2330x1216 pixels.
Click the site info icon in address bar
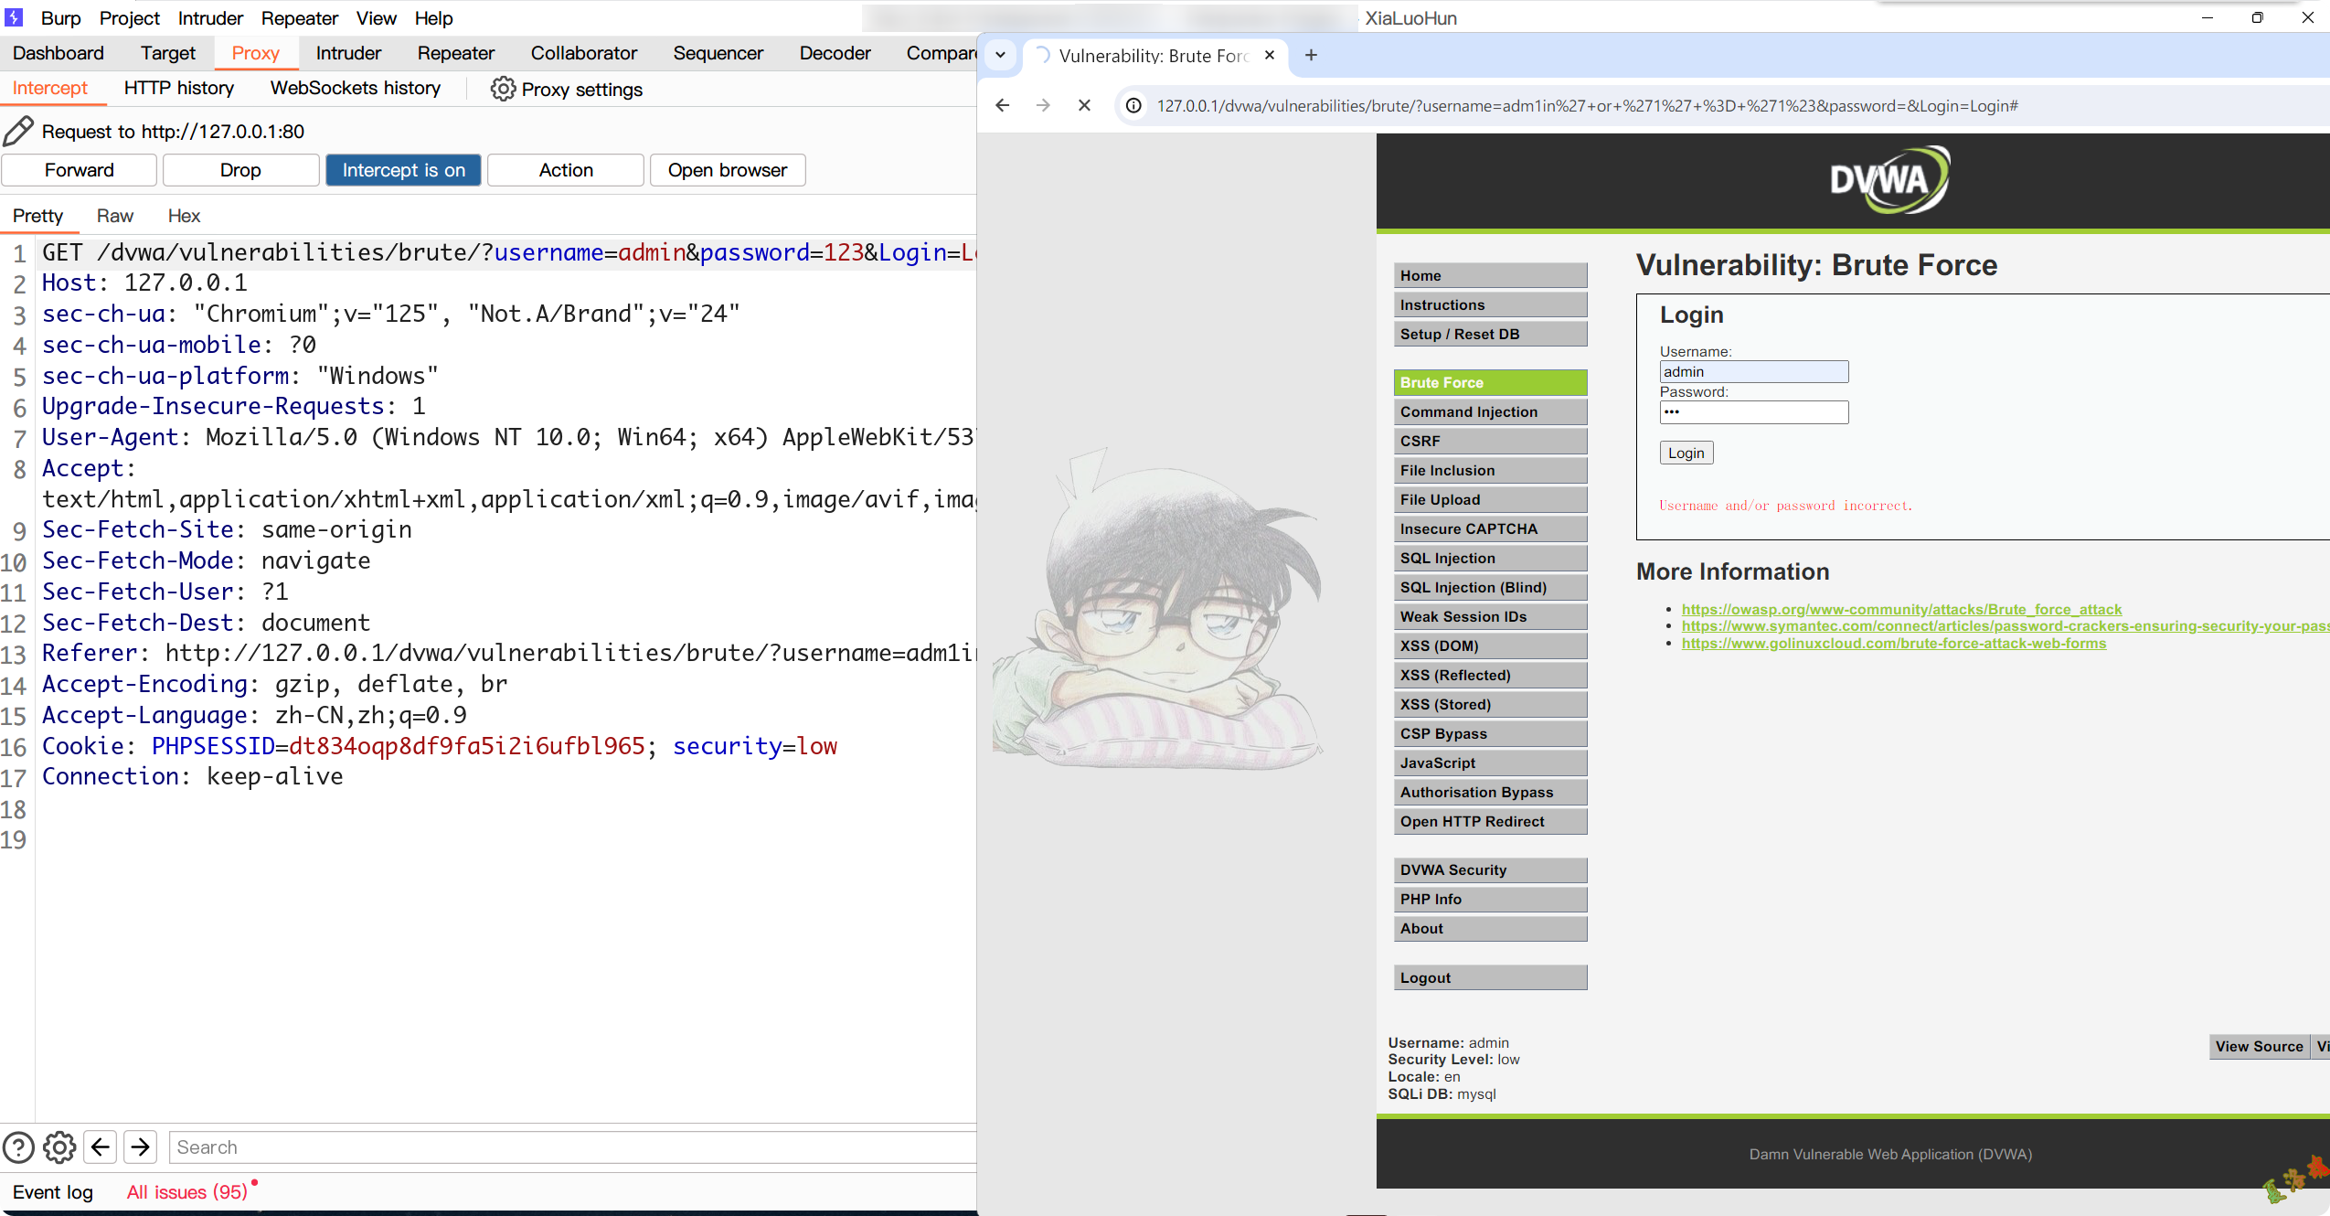click(1133, 106)
